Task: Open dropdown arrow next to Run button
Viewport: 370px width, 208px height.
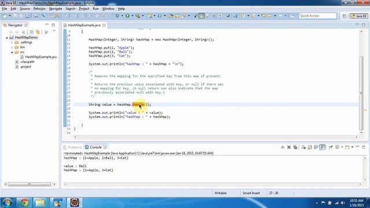Action: [x=132, y=16]
